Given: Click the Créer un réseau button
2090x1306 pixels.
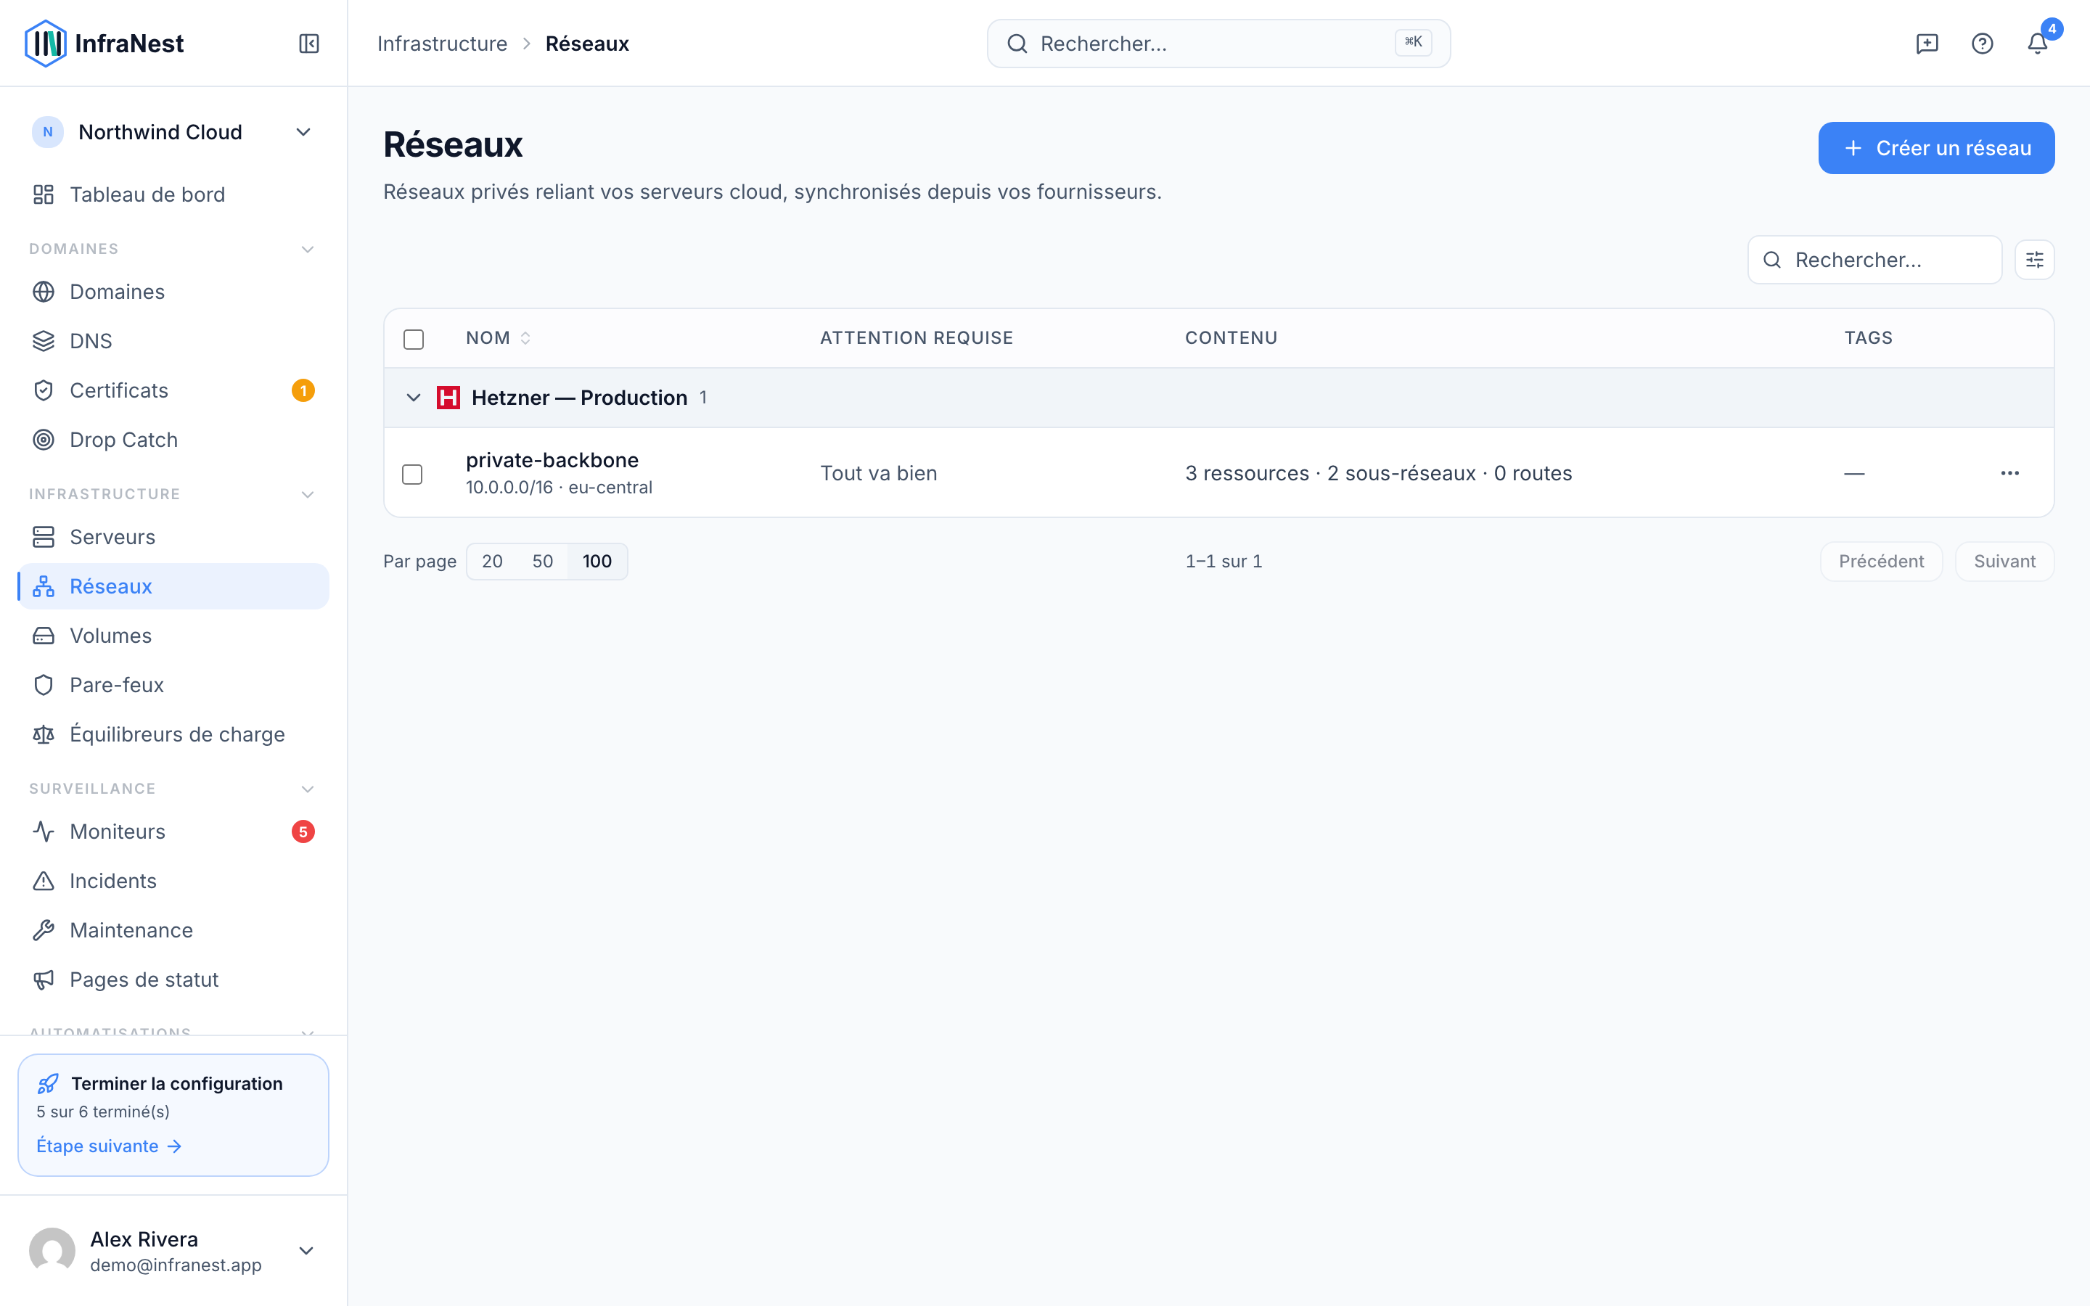Looking at the screenshot, I should click(1936, 148).
